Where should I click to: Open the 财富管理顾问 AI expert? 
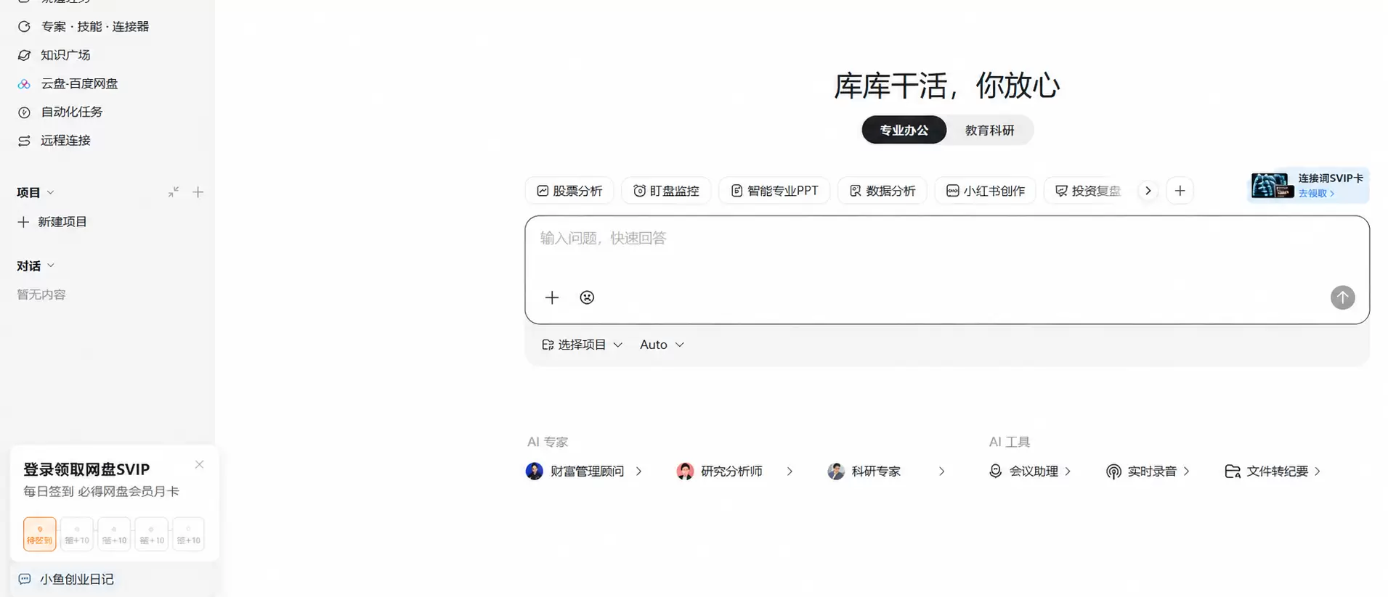point(584,472)
